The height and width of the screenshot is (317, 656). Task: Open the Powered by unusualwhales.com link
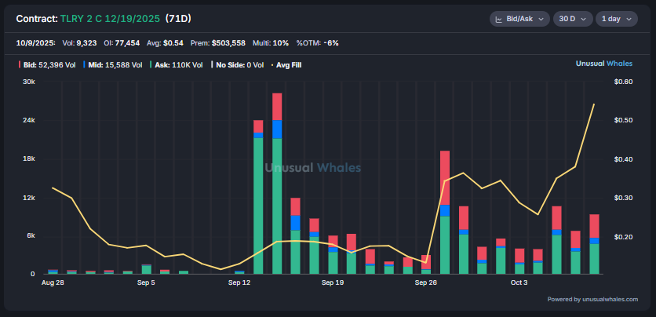pos(592,299)
